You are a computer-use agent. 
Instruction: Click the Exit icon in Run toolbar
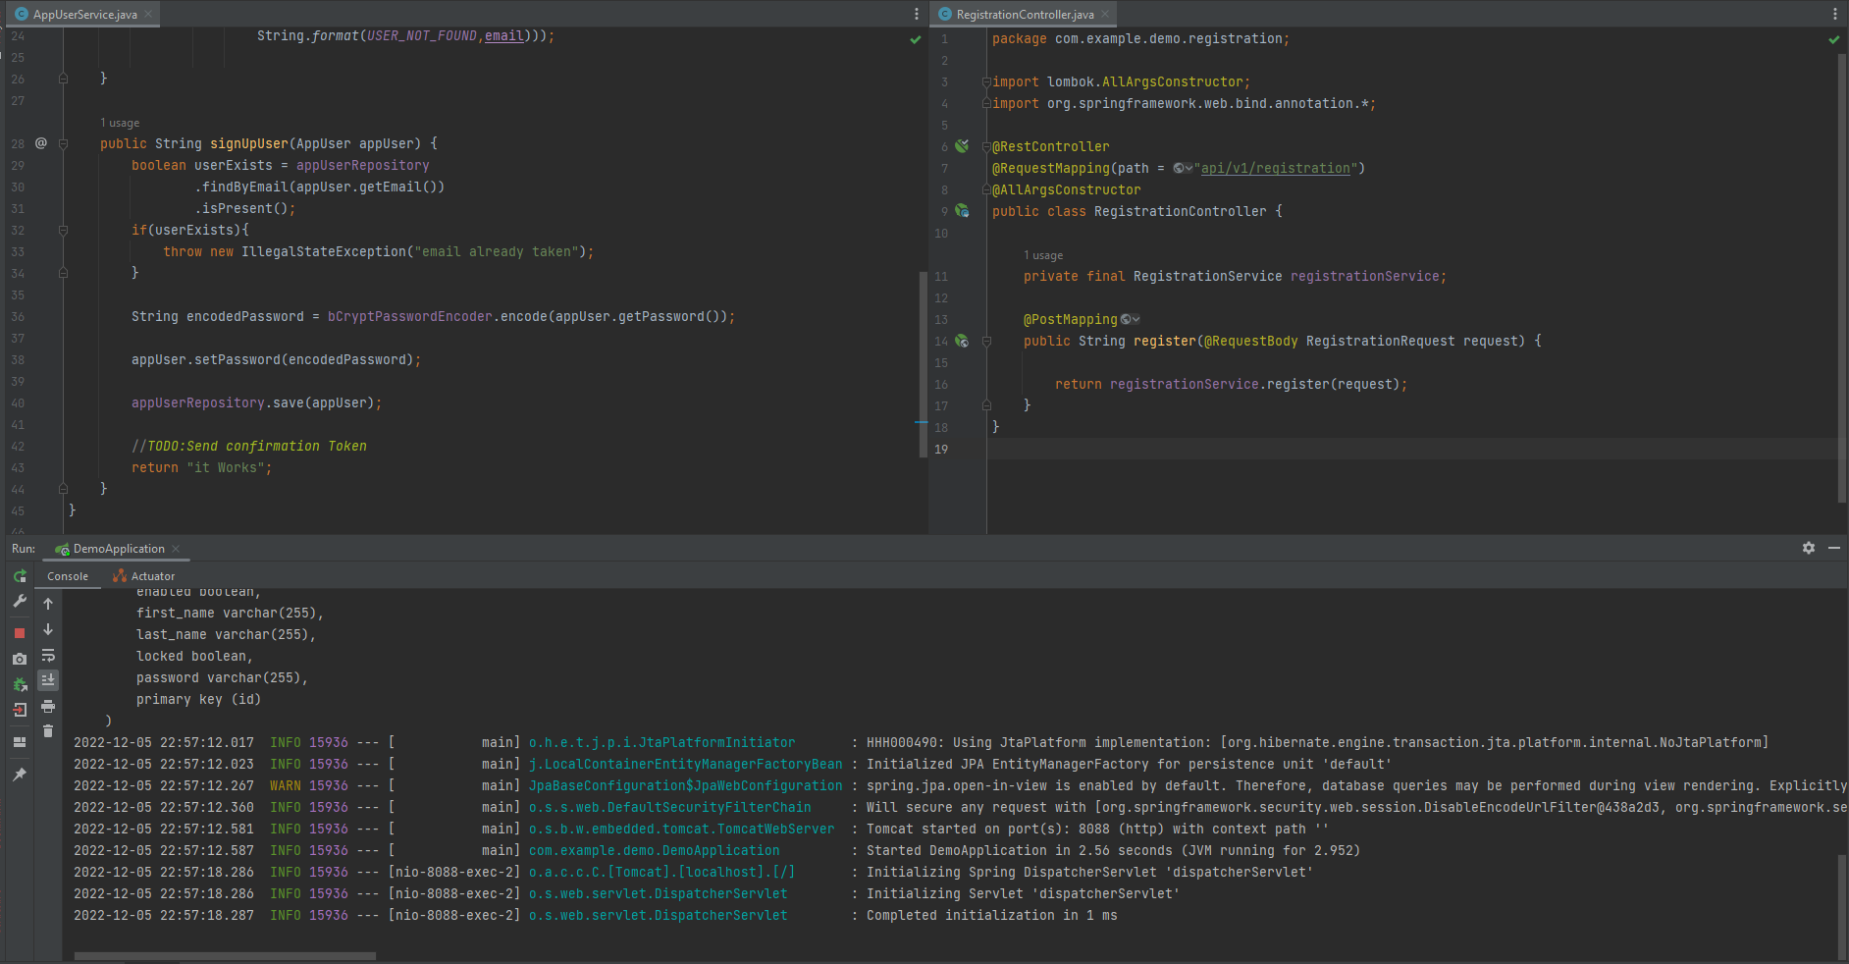(20, 710)
